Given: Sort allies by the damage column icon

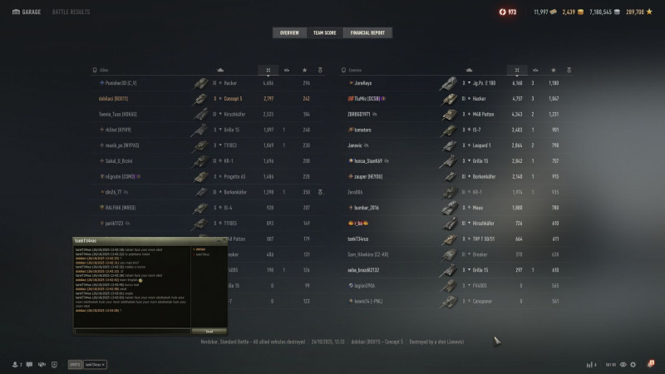Looking at the screenshot, I should pos(268,70).
